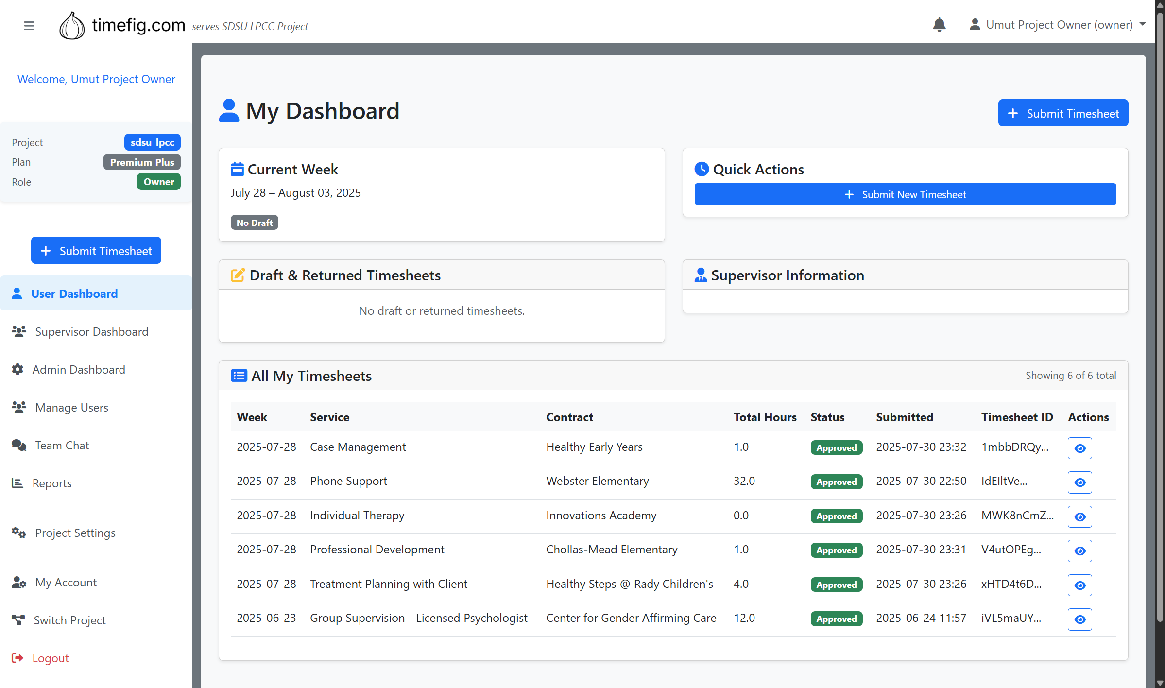The height and width of the screenshot is (688, 1165).
Task: Select the Team Chat speech-bubble icon
Action: pos(18,445)
